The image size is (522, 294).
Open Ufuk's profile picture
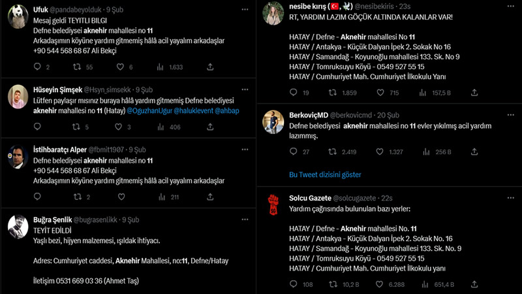[x=17, y=20]
